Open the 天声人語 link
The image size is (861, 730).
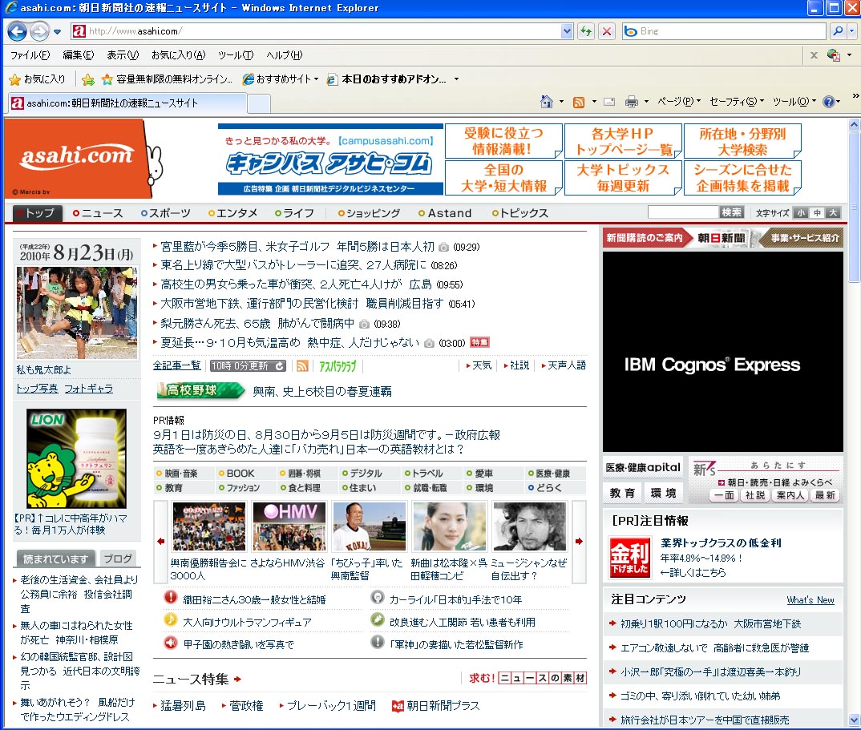tap(566, 365)
